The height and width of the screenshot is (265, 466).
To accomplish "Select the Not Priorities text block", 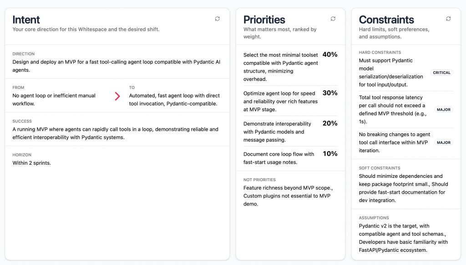I will pos(287,196).
